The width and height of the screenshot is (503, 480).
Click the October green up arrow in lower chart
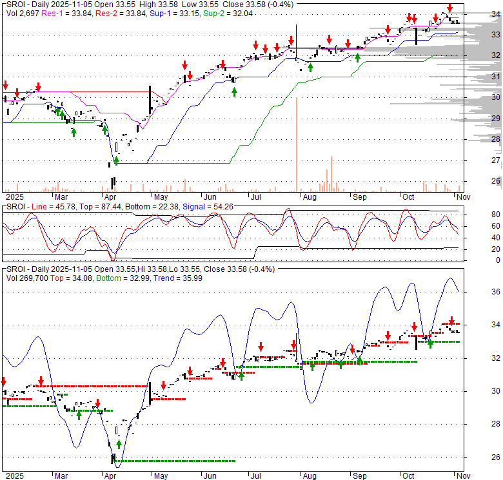click(x=430, y=343)
